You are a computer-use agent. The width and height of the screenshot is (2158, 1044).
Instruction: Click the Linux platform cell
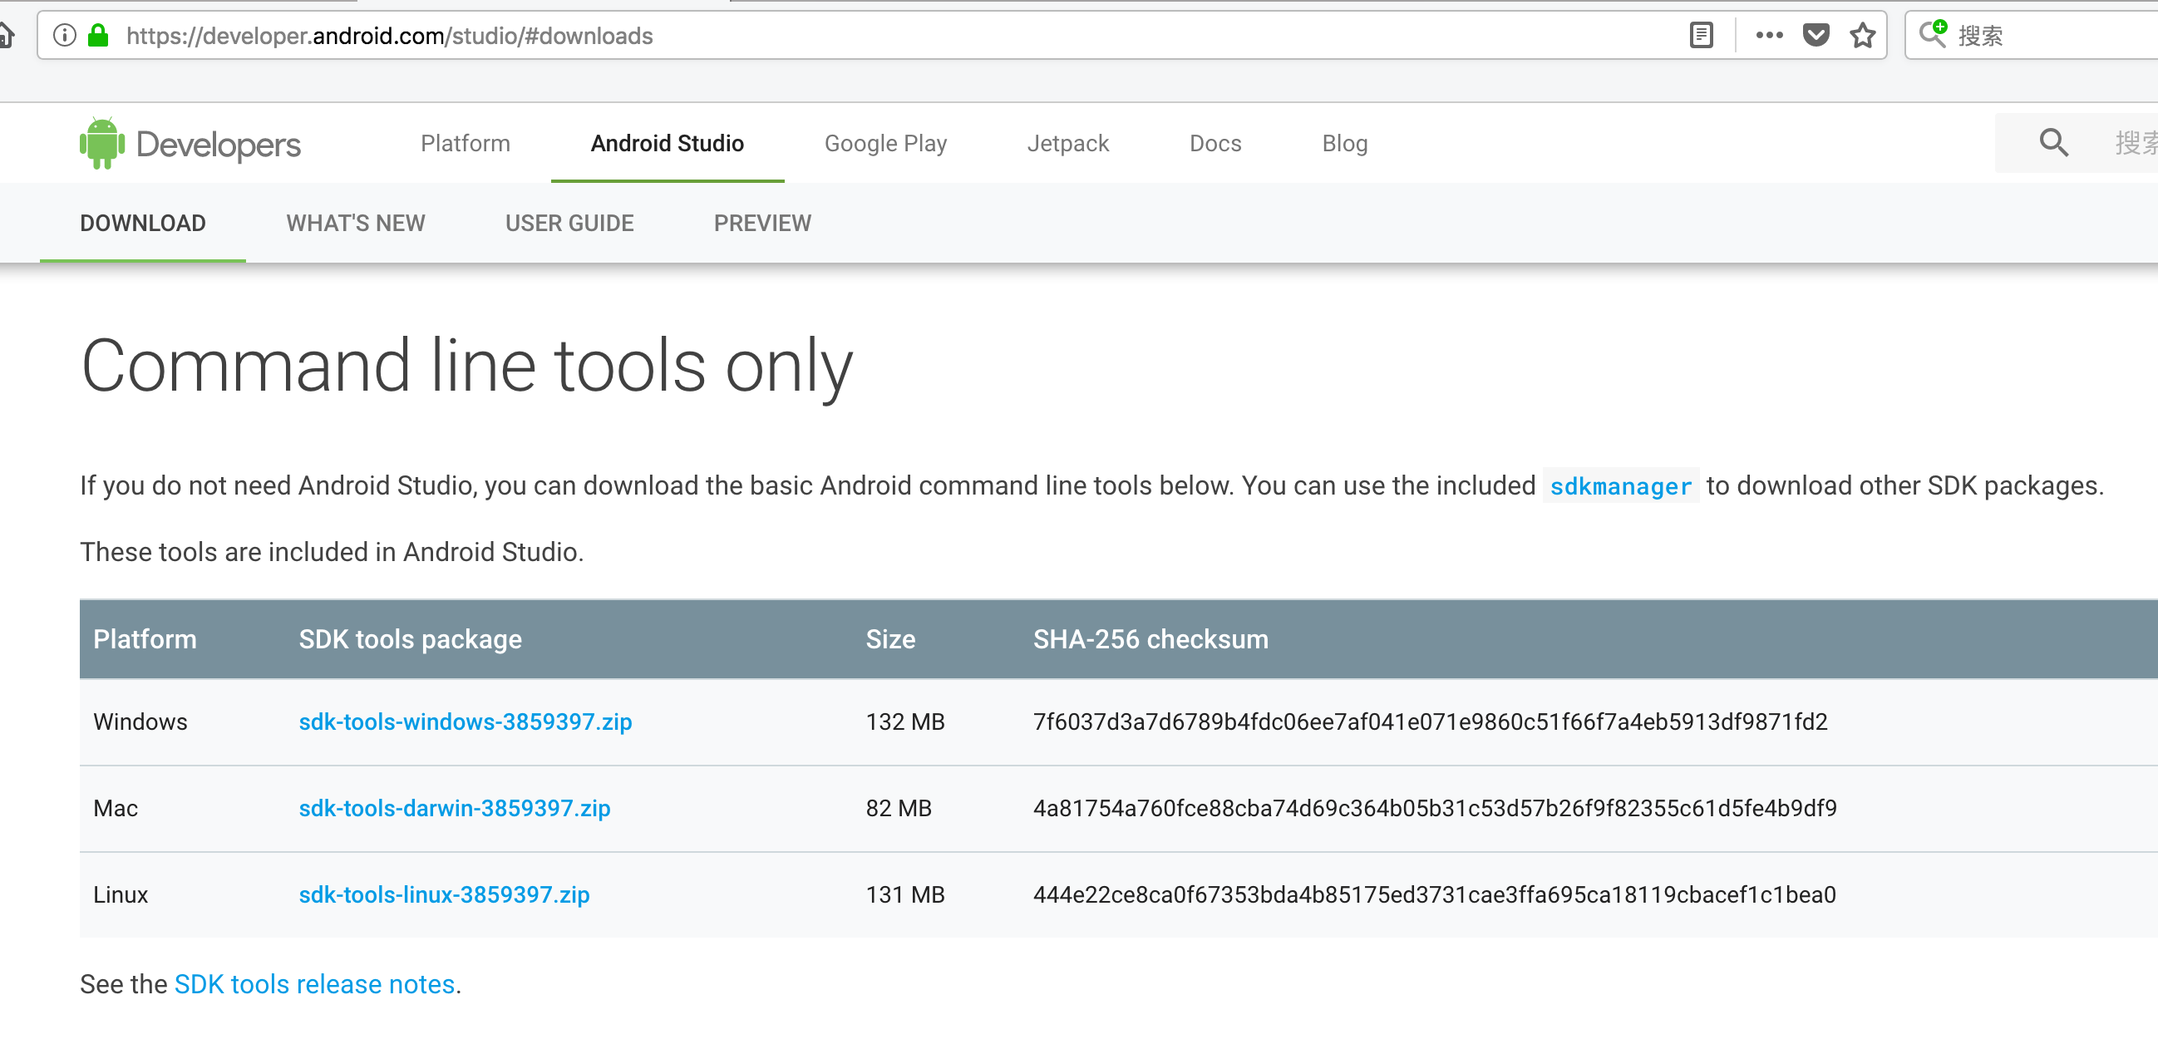coord(121,894)
